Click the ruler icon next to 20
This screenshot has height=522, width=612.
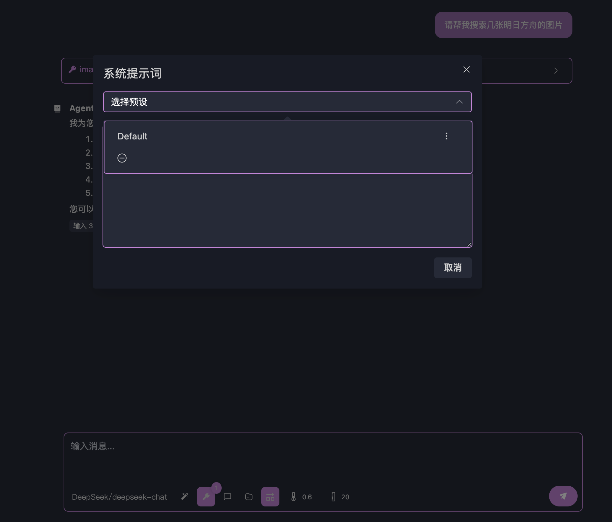coord(333,497)
